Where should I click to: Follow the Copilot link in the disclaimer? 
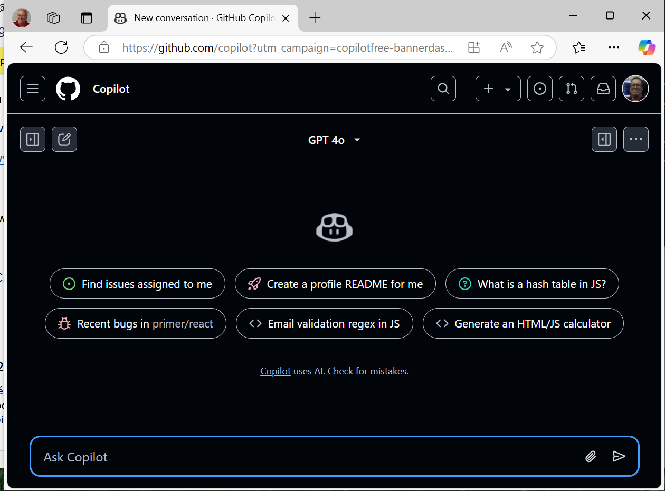coord(275,371)
